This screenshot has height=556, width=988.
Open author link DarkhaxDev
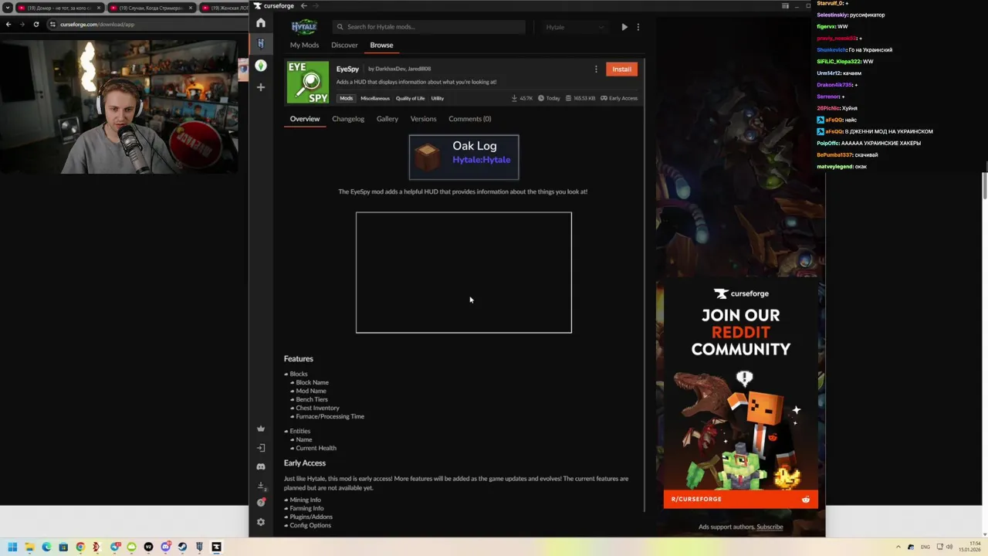point(389,69)
